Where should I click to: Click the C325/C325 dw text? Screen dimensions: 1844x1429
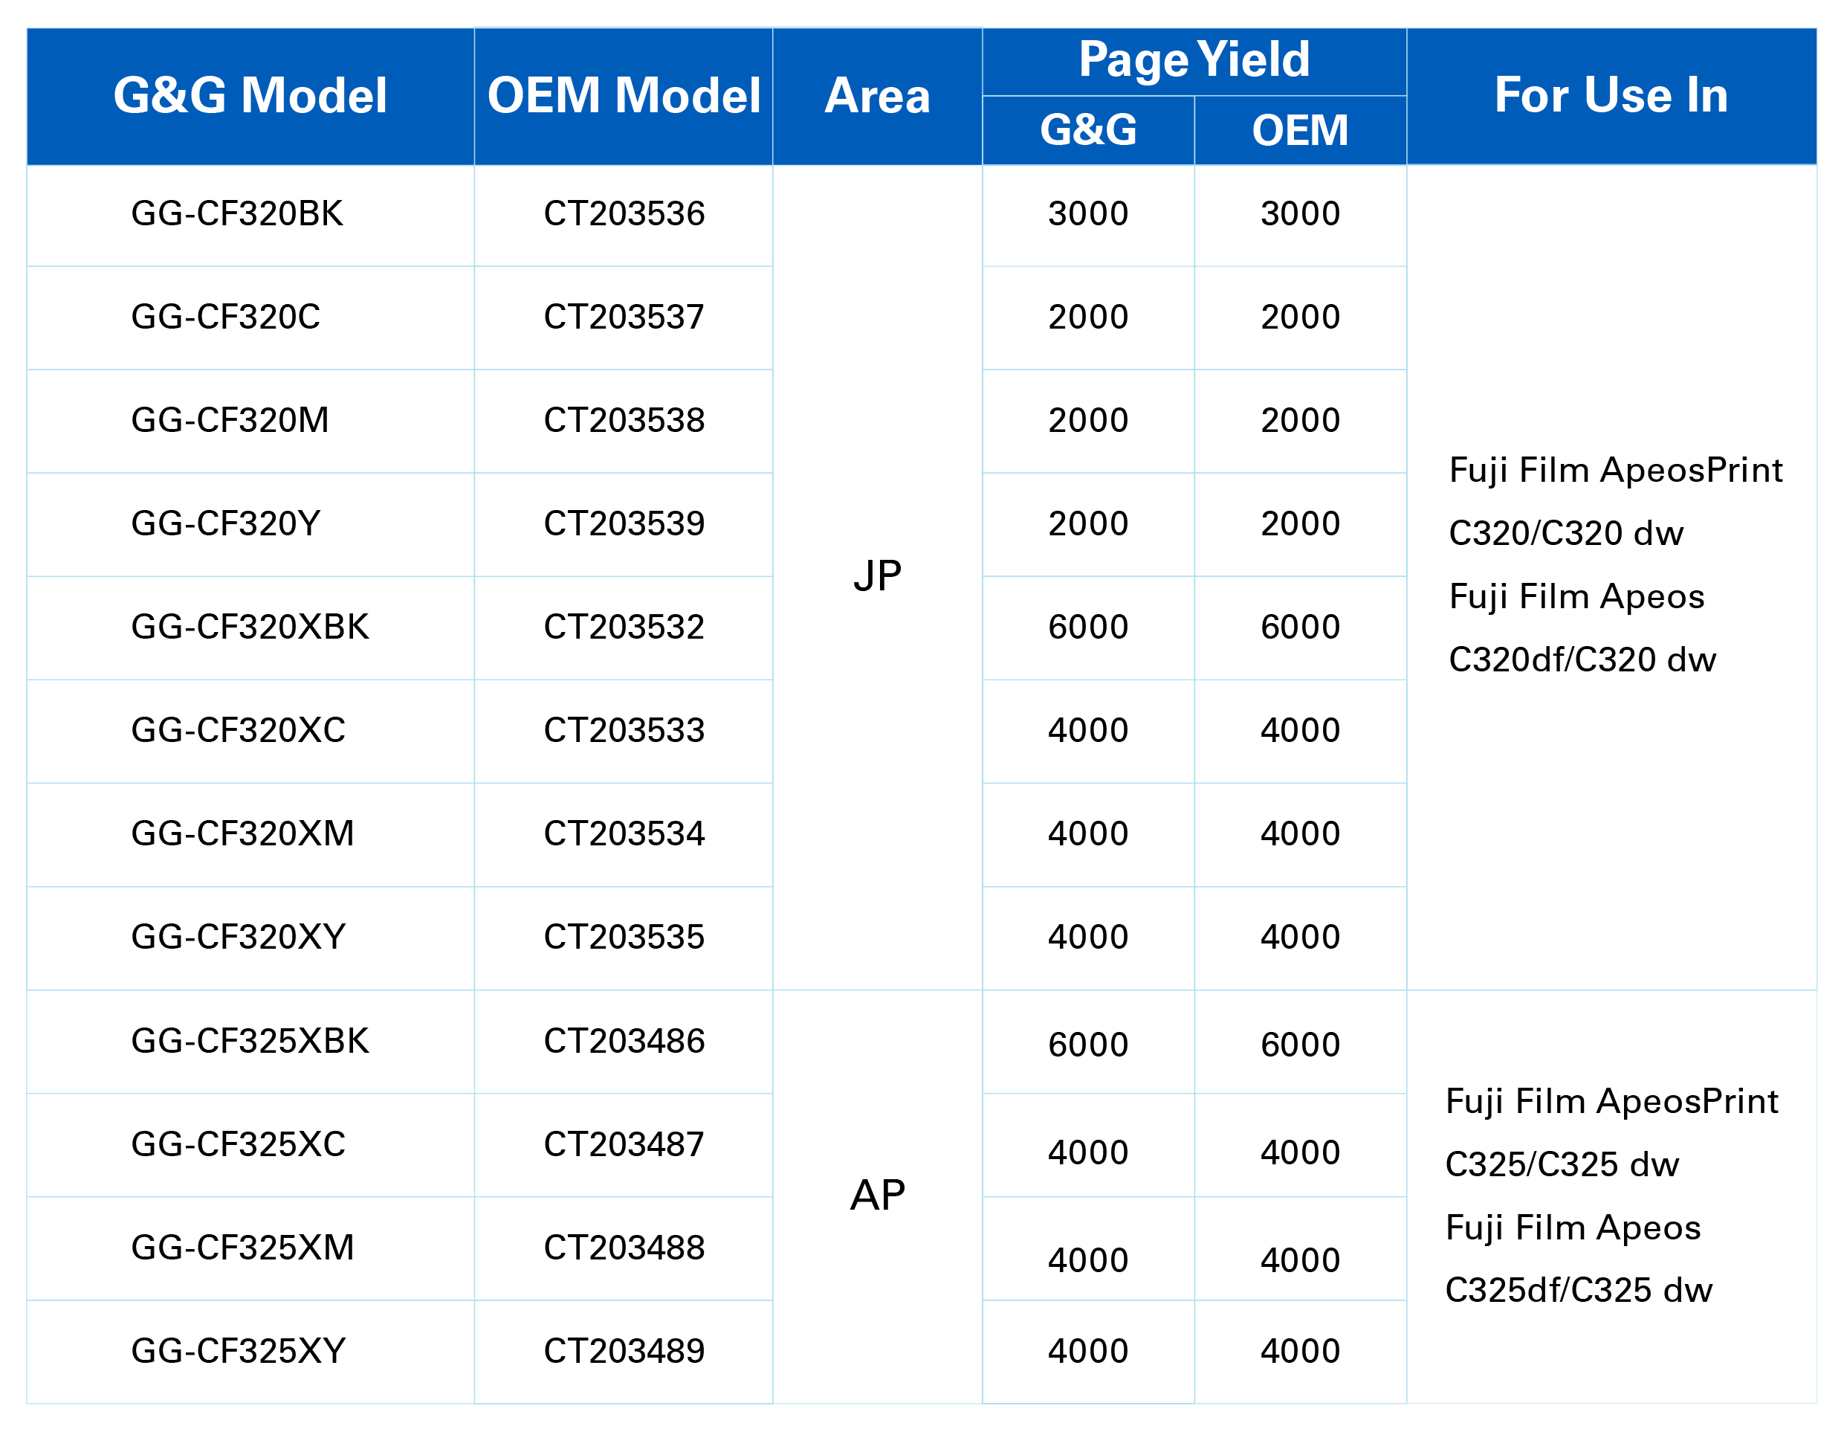(x=1562, y=1164)
